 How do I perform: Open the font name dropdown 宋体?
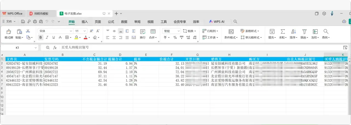[71, 31]
